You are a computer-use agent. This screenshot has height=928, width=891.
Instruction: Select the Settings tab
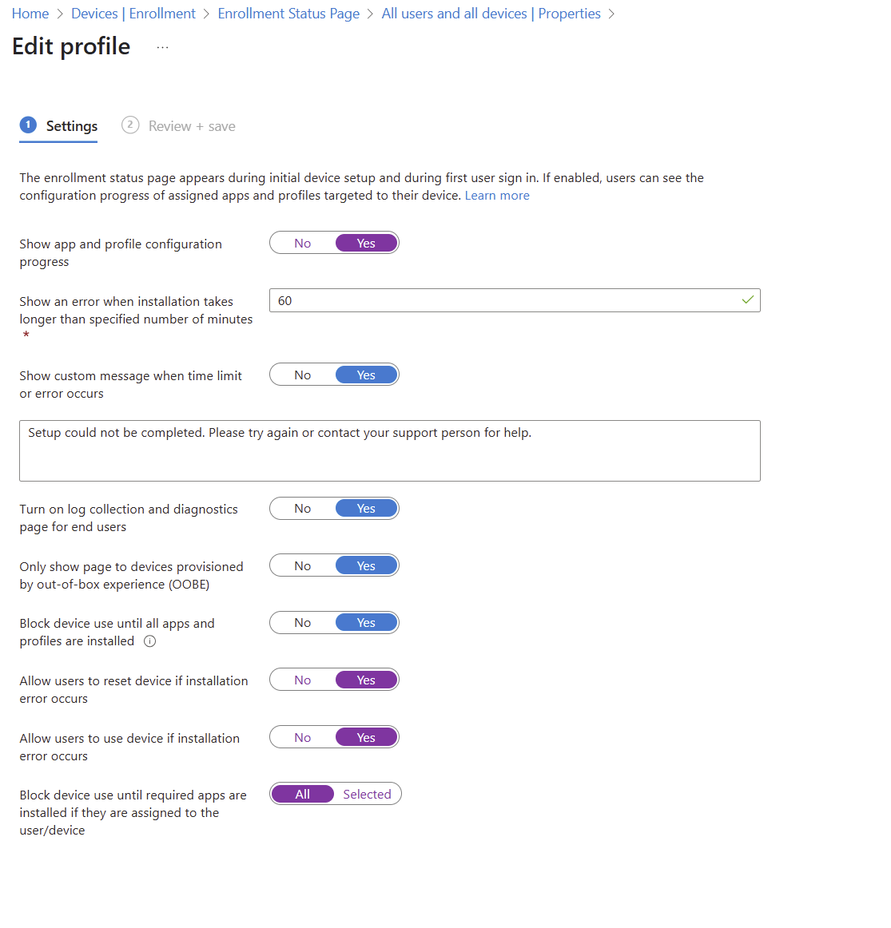coord(71,126)
